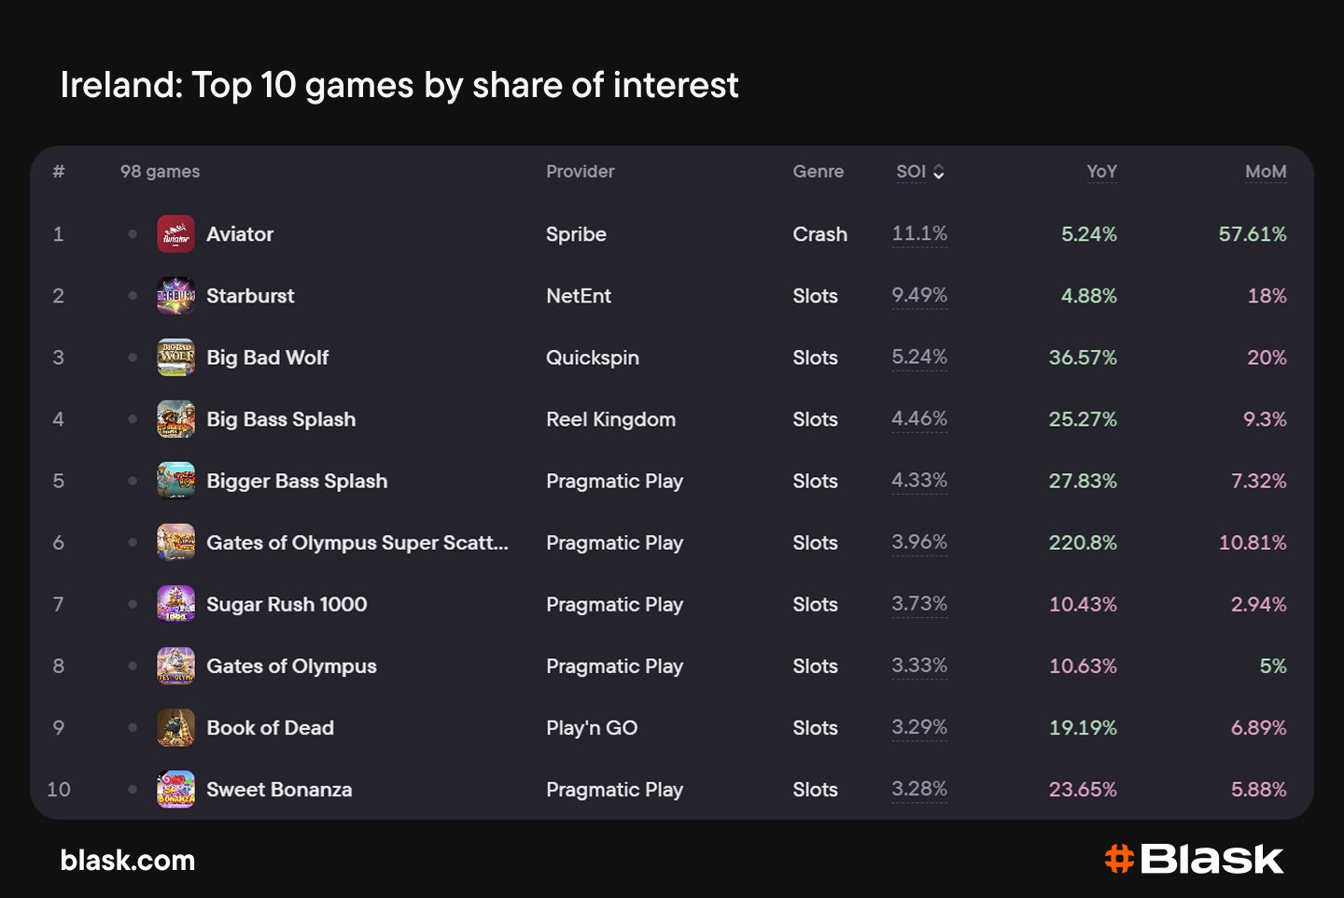Viewport: 1344px width, 898px height.
Task: Click the Sugar Rush 1000 title
Action: click(287, 604)
